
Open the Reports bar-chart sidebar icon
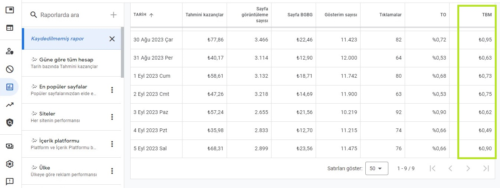point(10,87)
